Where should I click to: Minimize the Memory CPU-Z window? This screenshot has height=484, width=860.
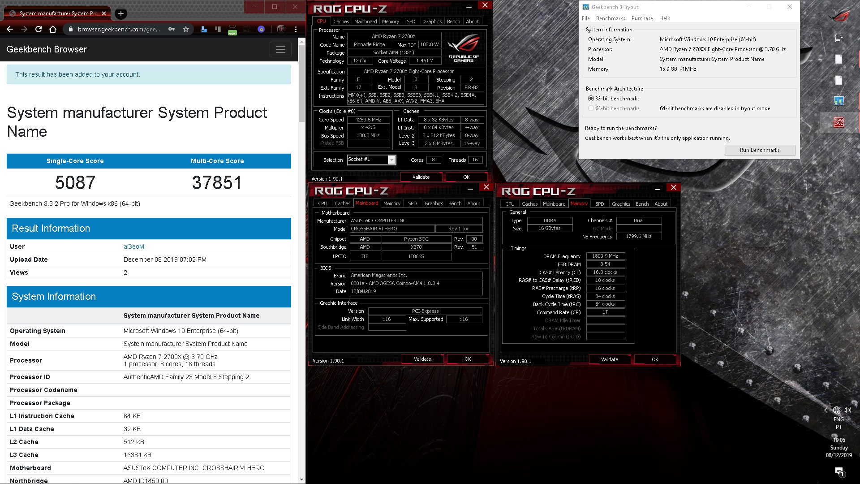click(657, 189)
